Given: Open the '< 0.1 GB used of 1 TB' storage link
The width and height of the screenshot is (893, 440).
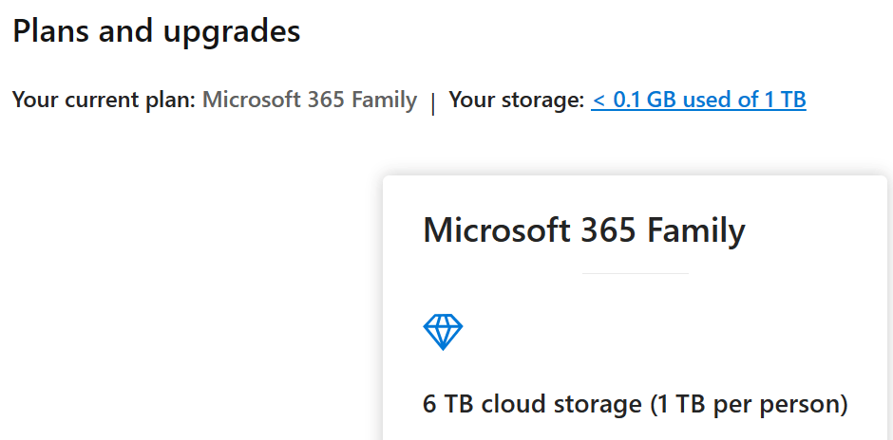Looking at the screenshot, I should (x=698, y=100).
